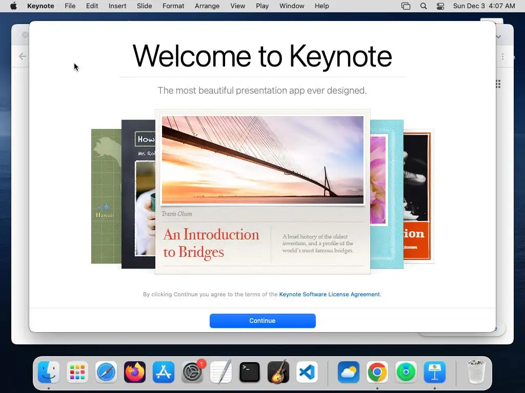Open Launchpad from the Dock
This screenshot has height=393, width=525.
[77, 372]
